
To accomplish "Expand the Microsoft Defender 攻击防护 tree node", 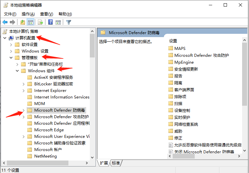I will click(x=23, y=117).
